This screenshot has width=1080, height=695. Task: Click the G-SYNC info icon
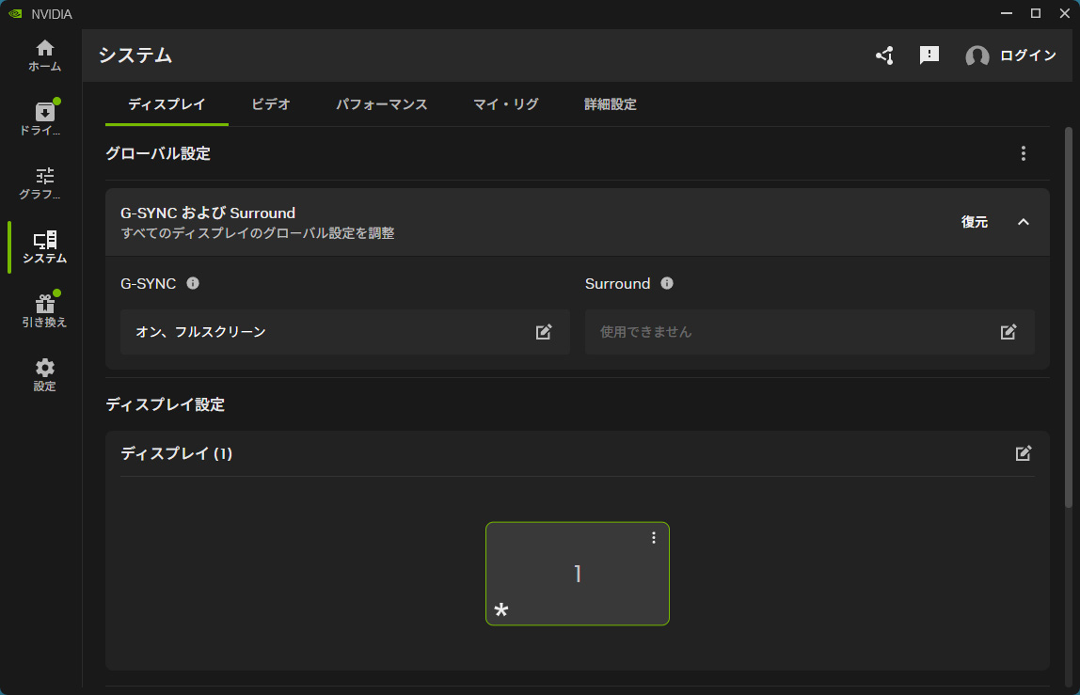point(193,283)
